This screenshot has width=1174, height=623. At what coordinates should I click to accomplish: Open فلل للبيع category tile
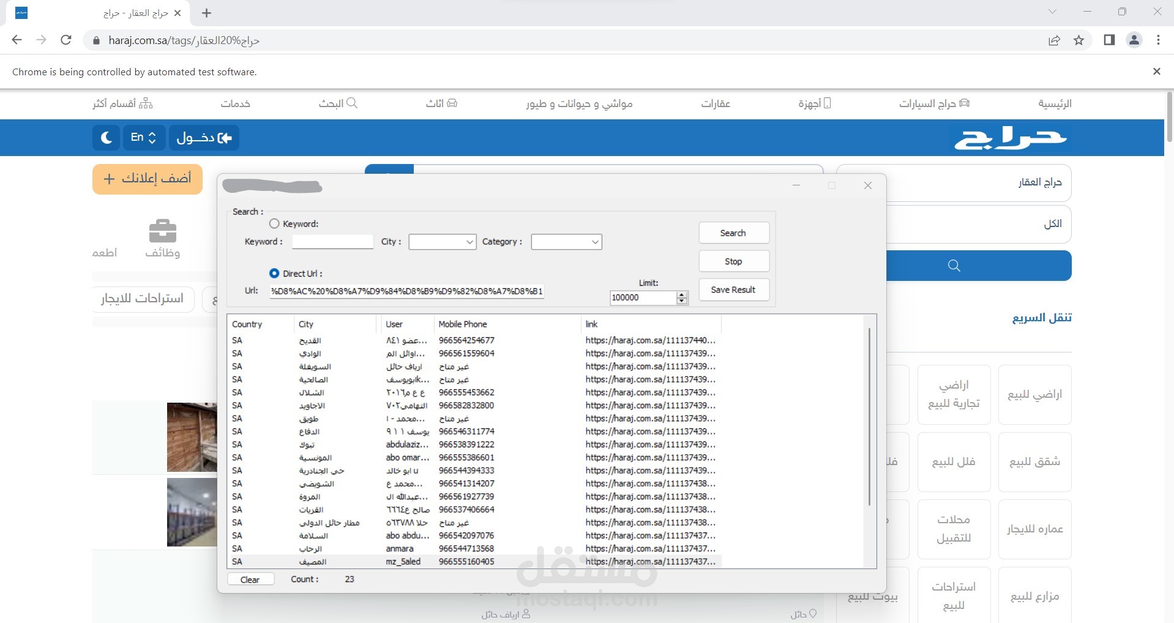click(x=954, y=462)
